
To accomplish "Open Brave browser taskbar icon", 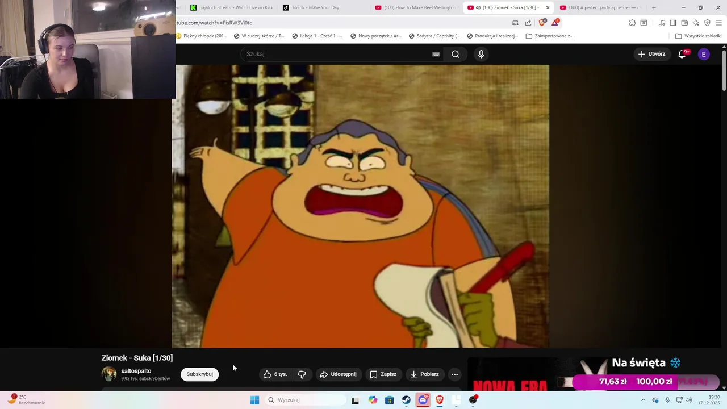I will tap(440, 400).
